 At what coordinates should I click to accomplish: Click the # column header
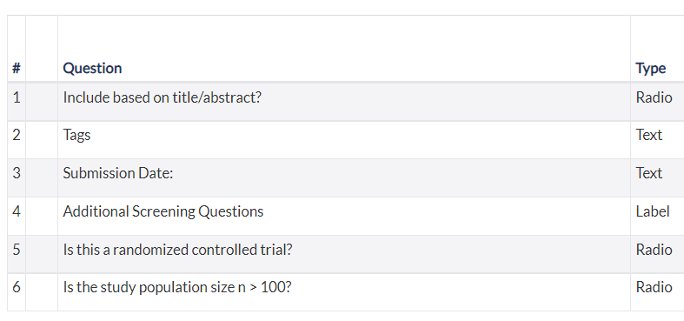pos(17,68)
